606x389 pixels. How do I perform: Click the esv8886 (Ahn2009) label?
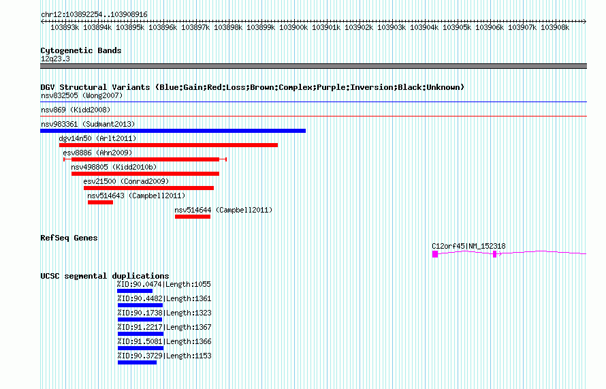coord(97,153)
